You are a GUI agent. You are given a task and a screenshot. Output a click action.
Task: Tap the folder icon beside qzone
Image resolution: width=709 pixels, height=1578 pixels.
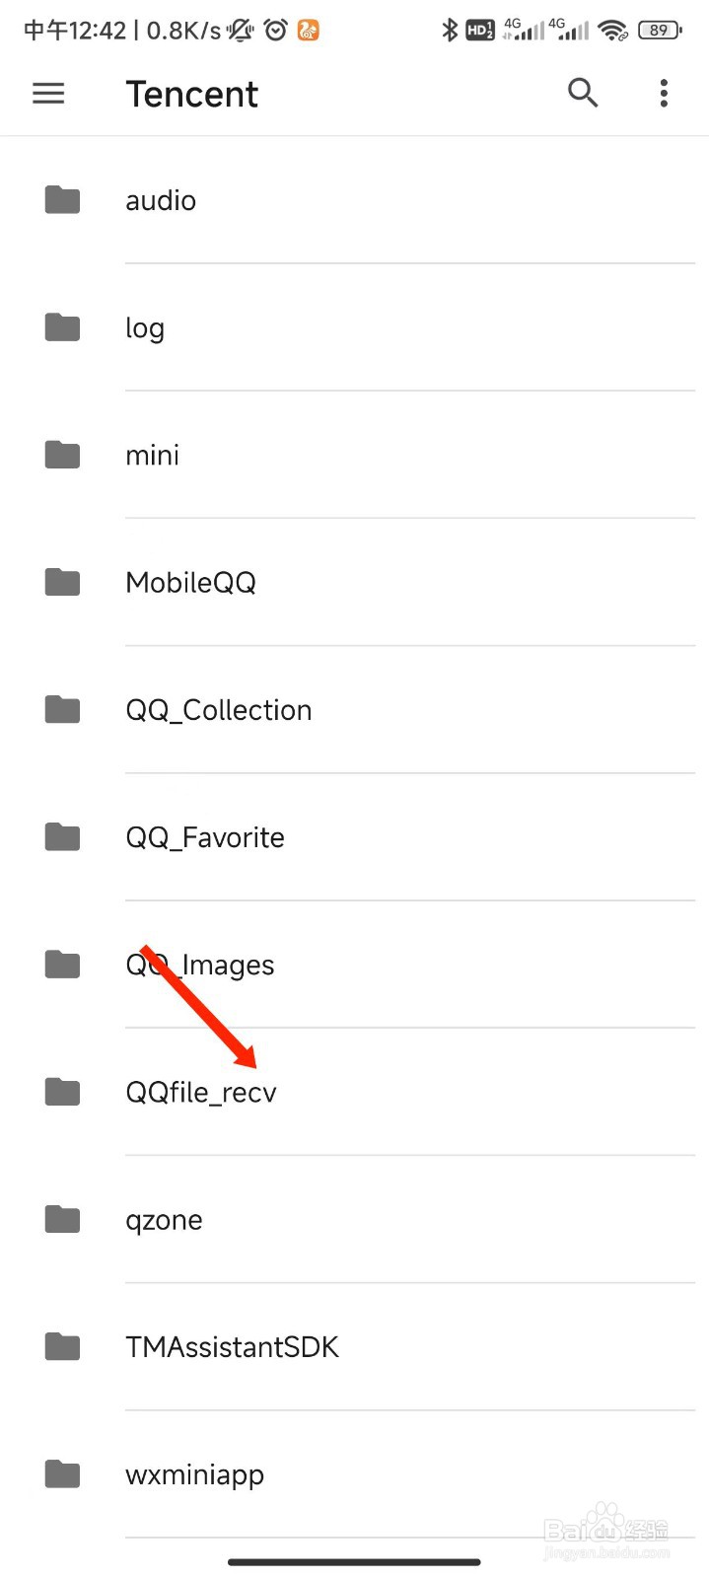pyautogui.click(x=62, y=1220)
